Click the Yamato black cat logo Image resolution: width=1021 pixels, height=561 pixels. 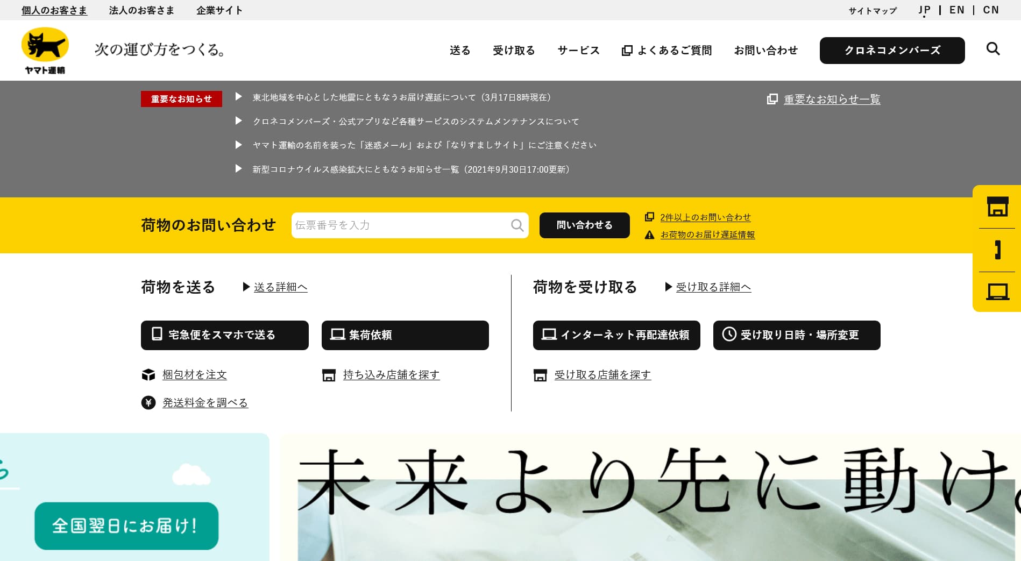45,51
